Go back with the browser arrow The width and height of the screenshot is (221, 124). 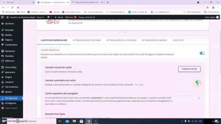coord(3,8)
